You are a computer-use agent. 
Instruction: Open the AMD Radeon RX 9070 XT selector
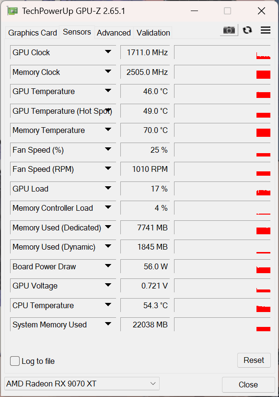coord(81,384)
